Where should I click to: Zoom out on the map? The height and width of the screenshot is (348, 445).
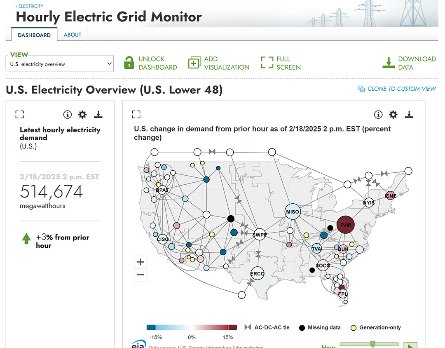click(141, 275)
